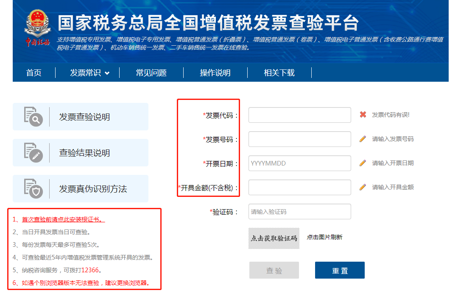Click the 国家税务总局全国增值税发票查验平台 title
The image size is (458, 293).
(x=208, y=23)
